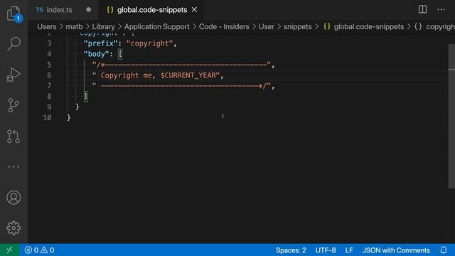The height and width of the screenshot is (256, 455).
Task: Click the "body" key on line 4
Action: (x=97, y=54)
